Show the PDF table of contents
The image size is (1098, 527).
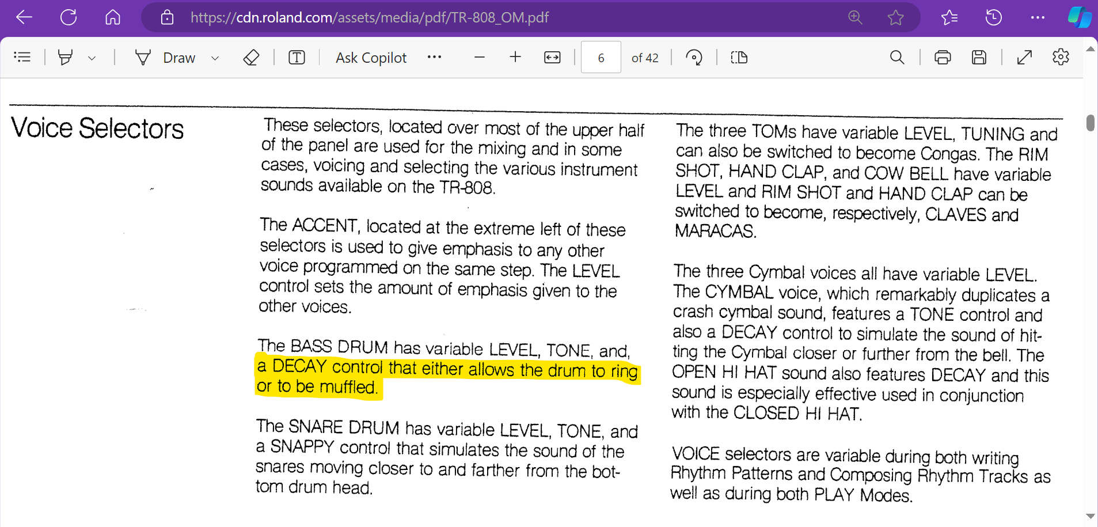coord(22,57)
